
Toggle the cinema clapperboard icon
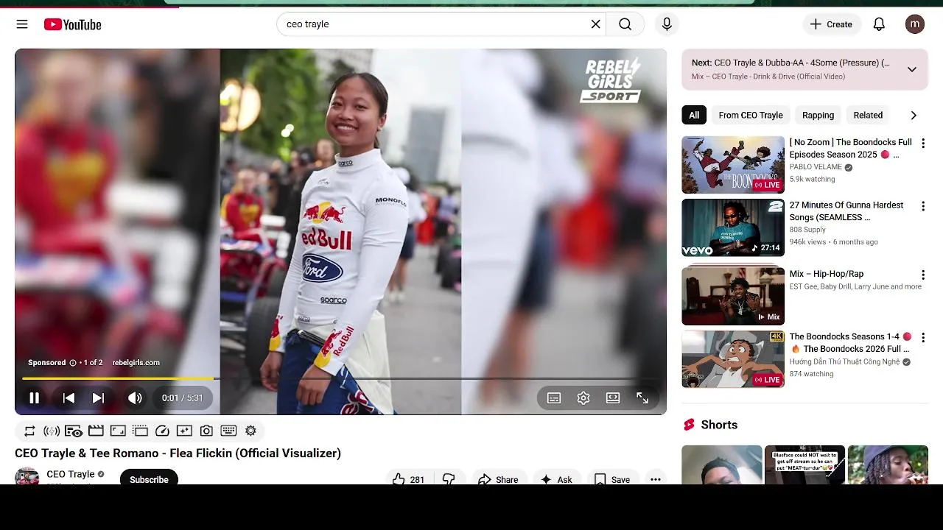point(96,431)
